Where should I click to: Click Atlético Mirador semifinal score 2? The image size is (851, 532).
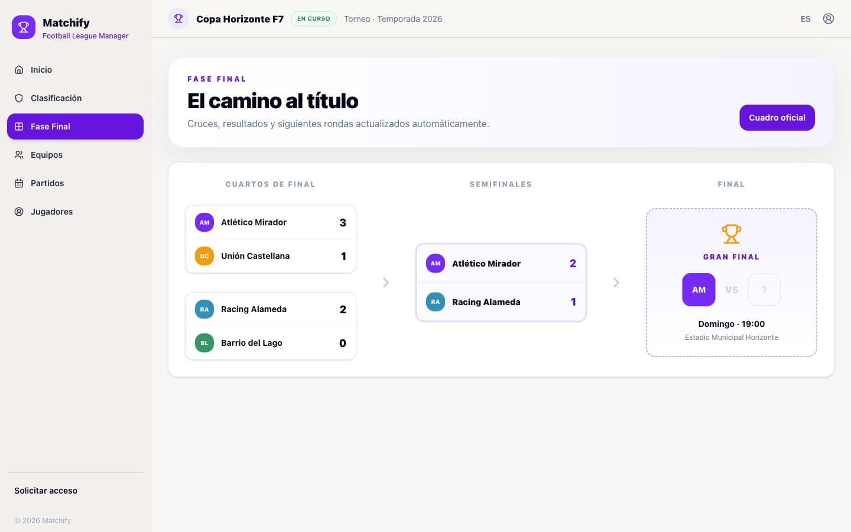pyautogui.click(x=573, y=264)
